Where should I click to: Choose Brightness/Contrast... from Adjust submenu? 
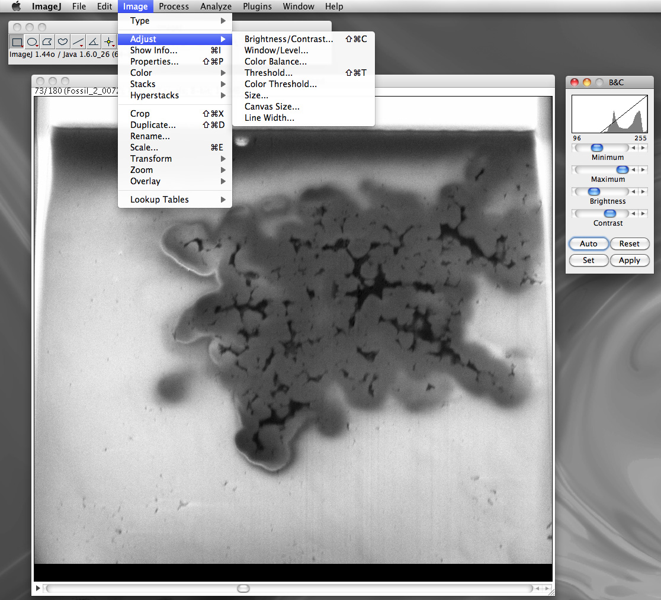303,39
